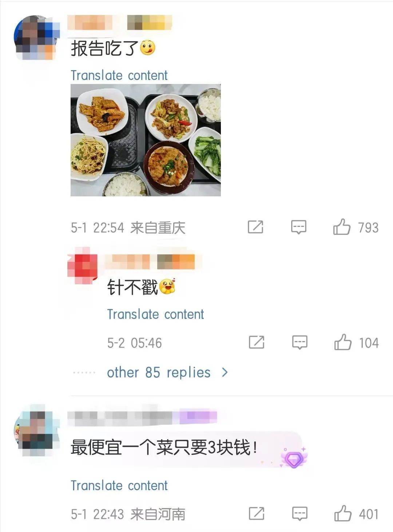Like the comment with 793 likes
The height and width of the screenshot is (532, 393).
point(341,227)
